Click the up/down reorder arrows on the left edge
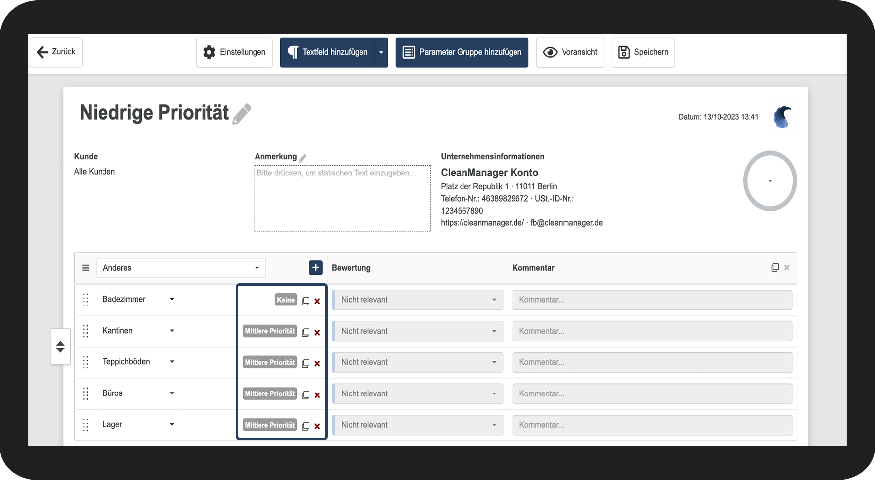 pos(60,347)
